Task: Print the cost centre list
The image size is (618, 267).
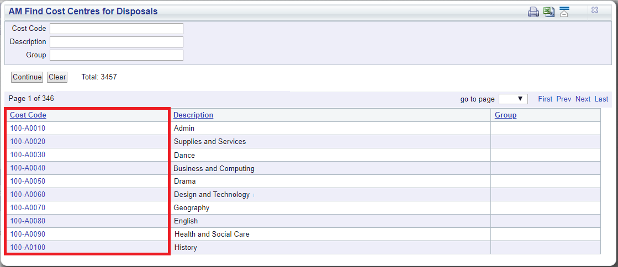Action: click(x=534, y=12)
